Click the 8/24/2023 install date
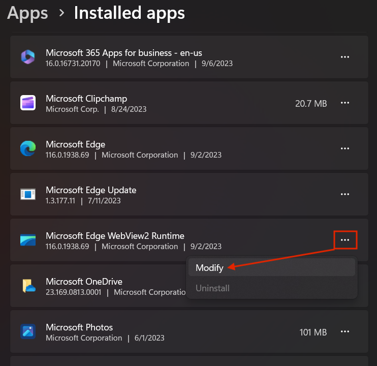 point(129,109)
